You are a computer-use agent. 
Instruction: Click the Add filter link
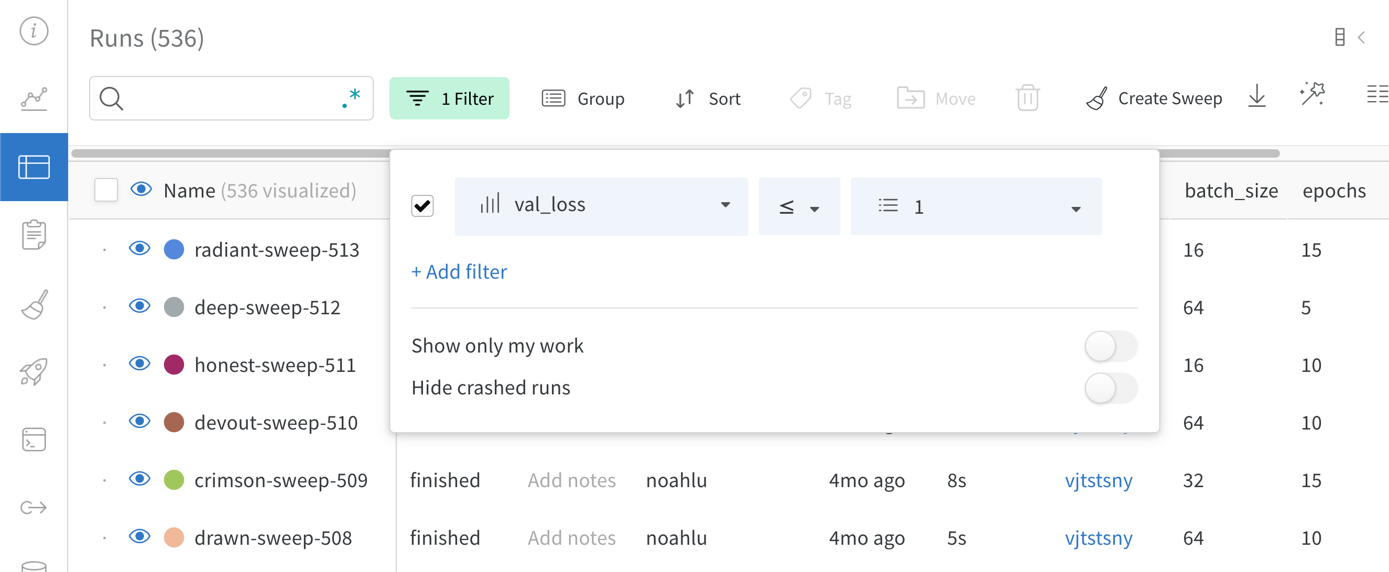(x=459, y=271)
